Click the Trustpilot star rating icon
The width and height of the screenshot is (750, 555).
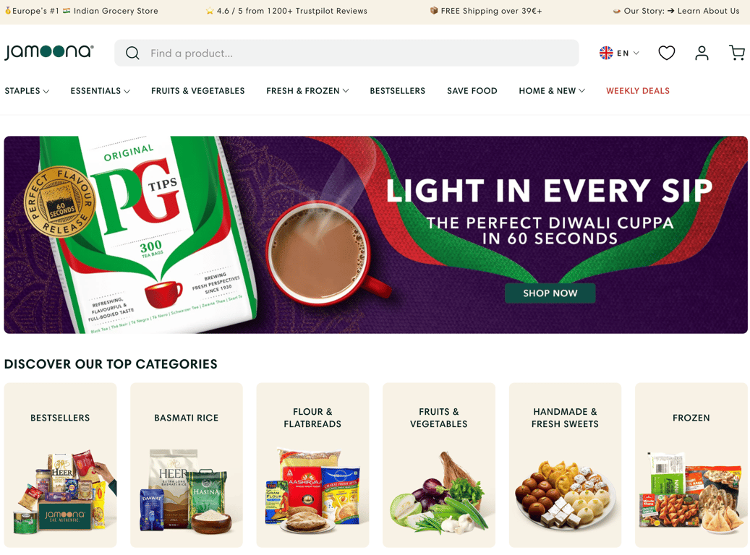(x=210, y=11)
